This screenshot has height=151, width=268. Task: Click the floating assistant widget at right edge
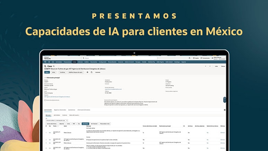coord(225,100)
